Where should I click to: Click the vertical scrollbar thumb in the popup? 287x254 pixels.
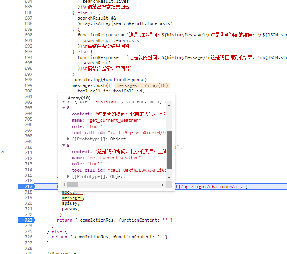tap(169, 150)
